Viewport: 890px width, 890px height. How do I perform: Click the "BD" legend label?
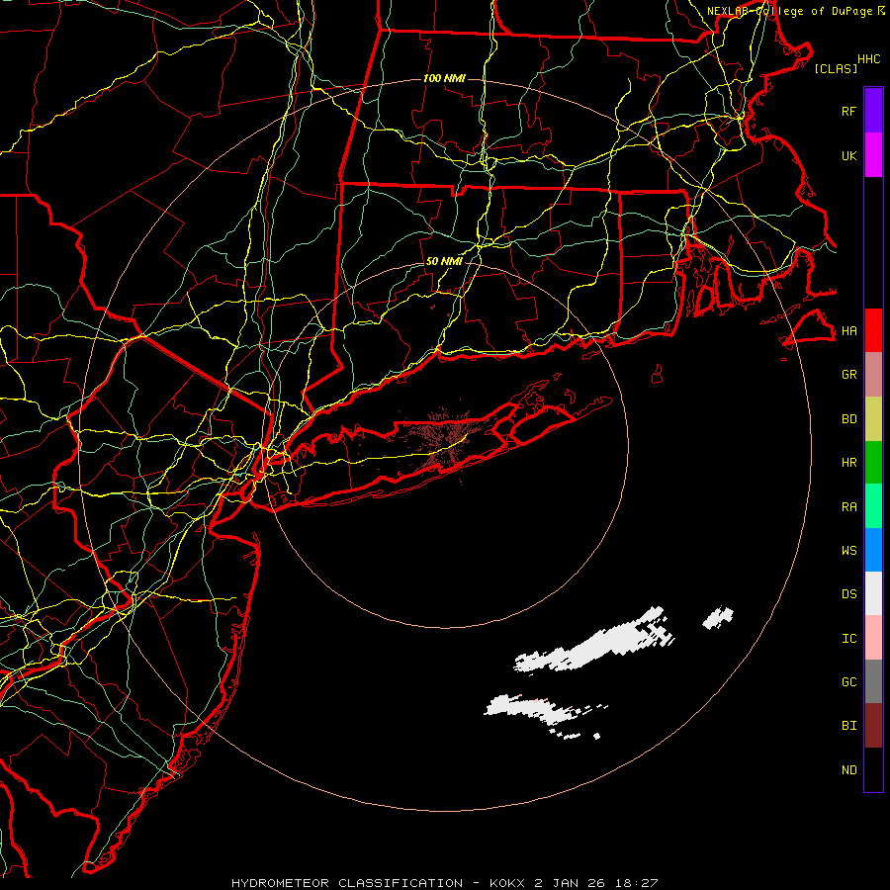tap(848, 419)
